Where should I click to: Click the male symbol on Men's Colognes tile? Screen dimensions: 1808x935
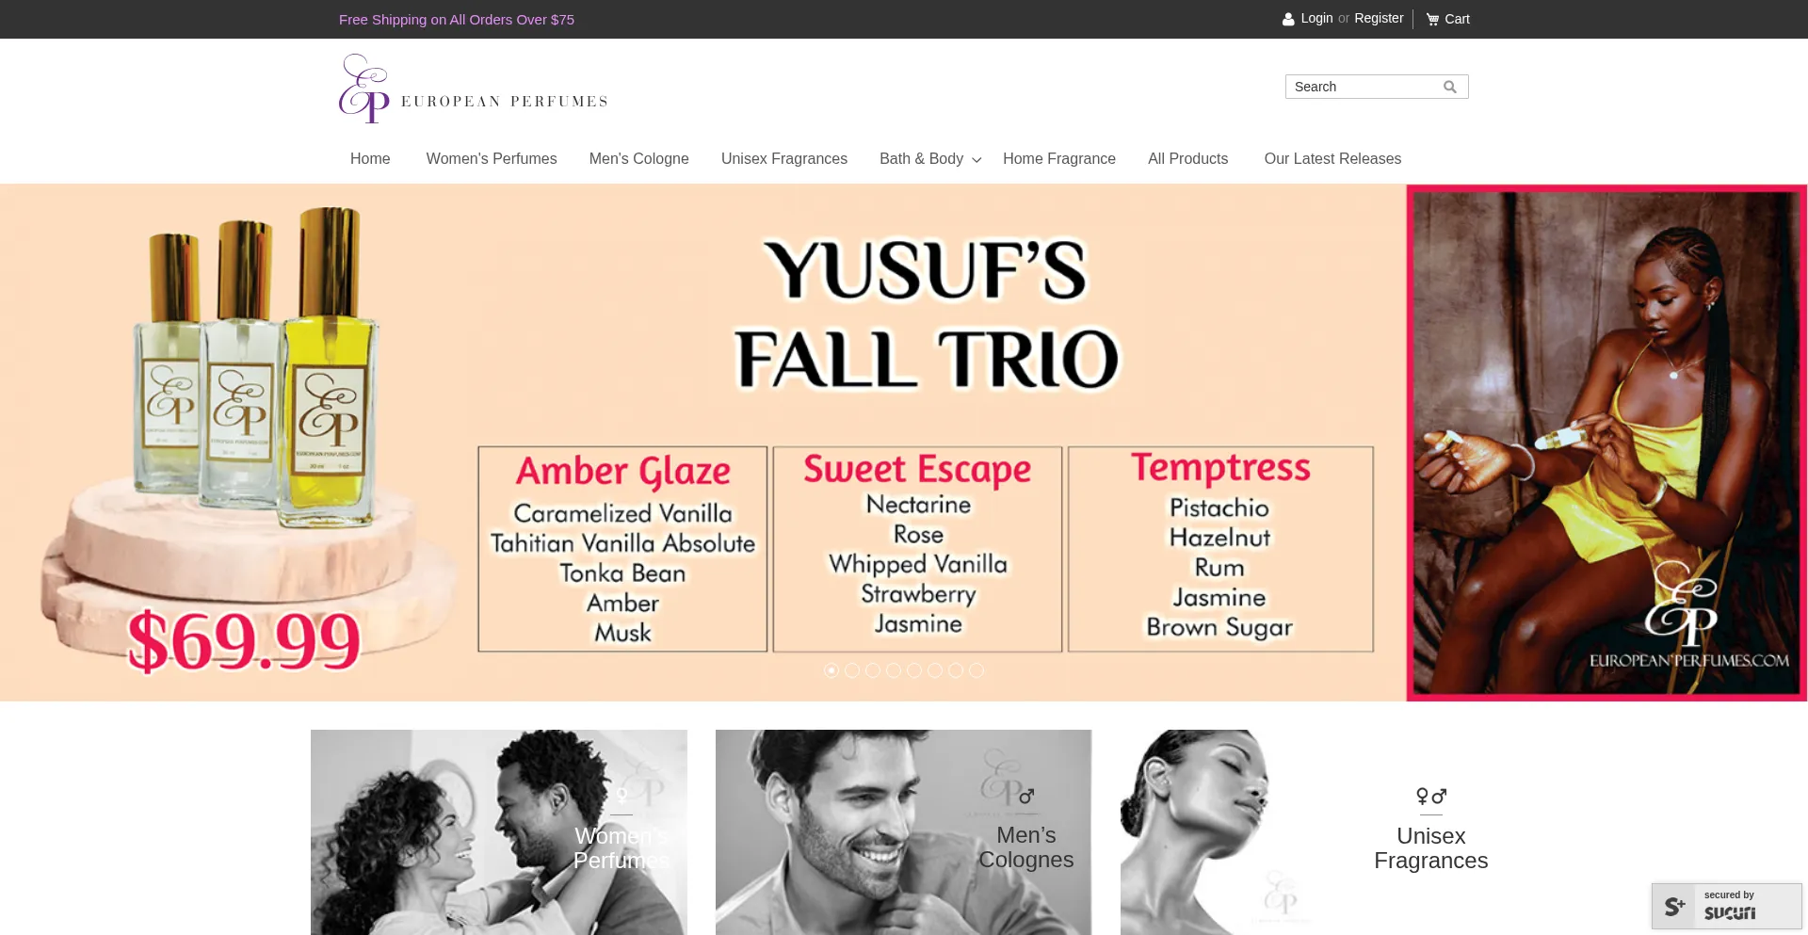pyautogui.click(x=1026, y=797)
